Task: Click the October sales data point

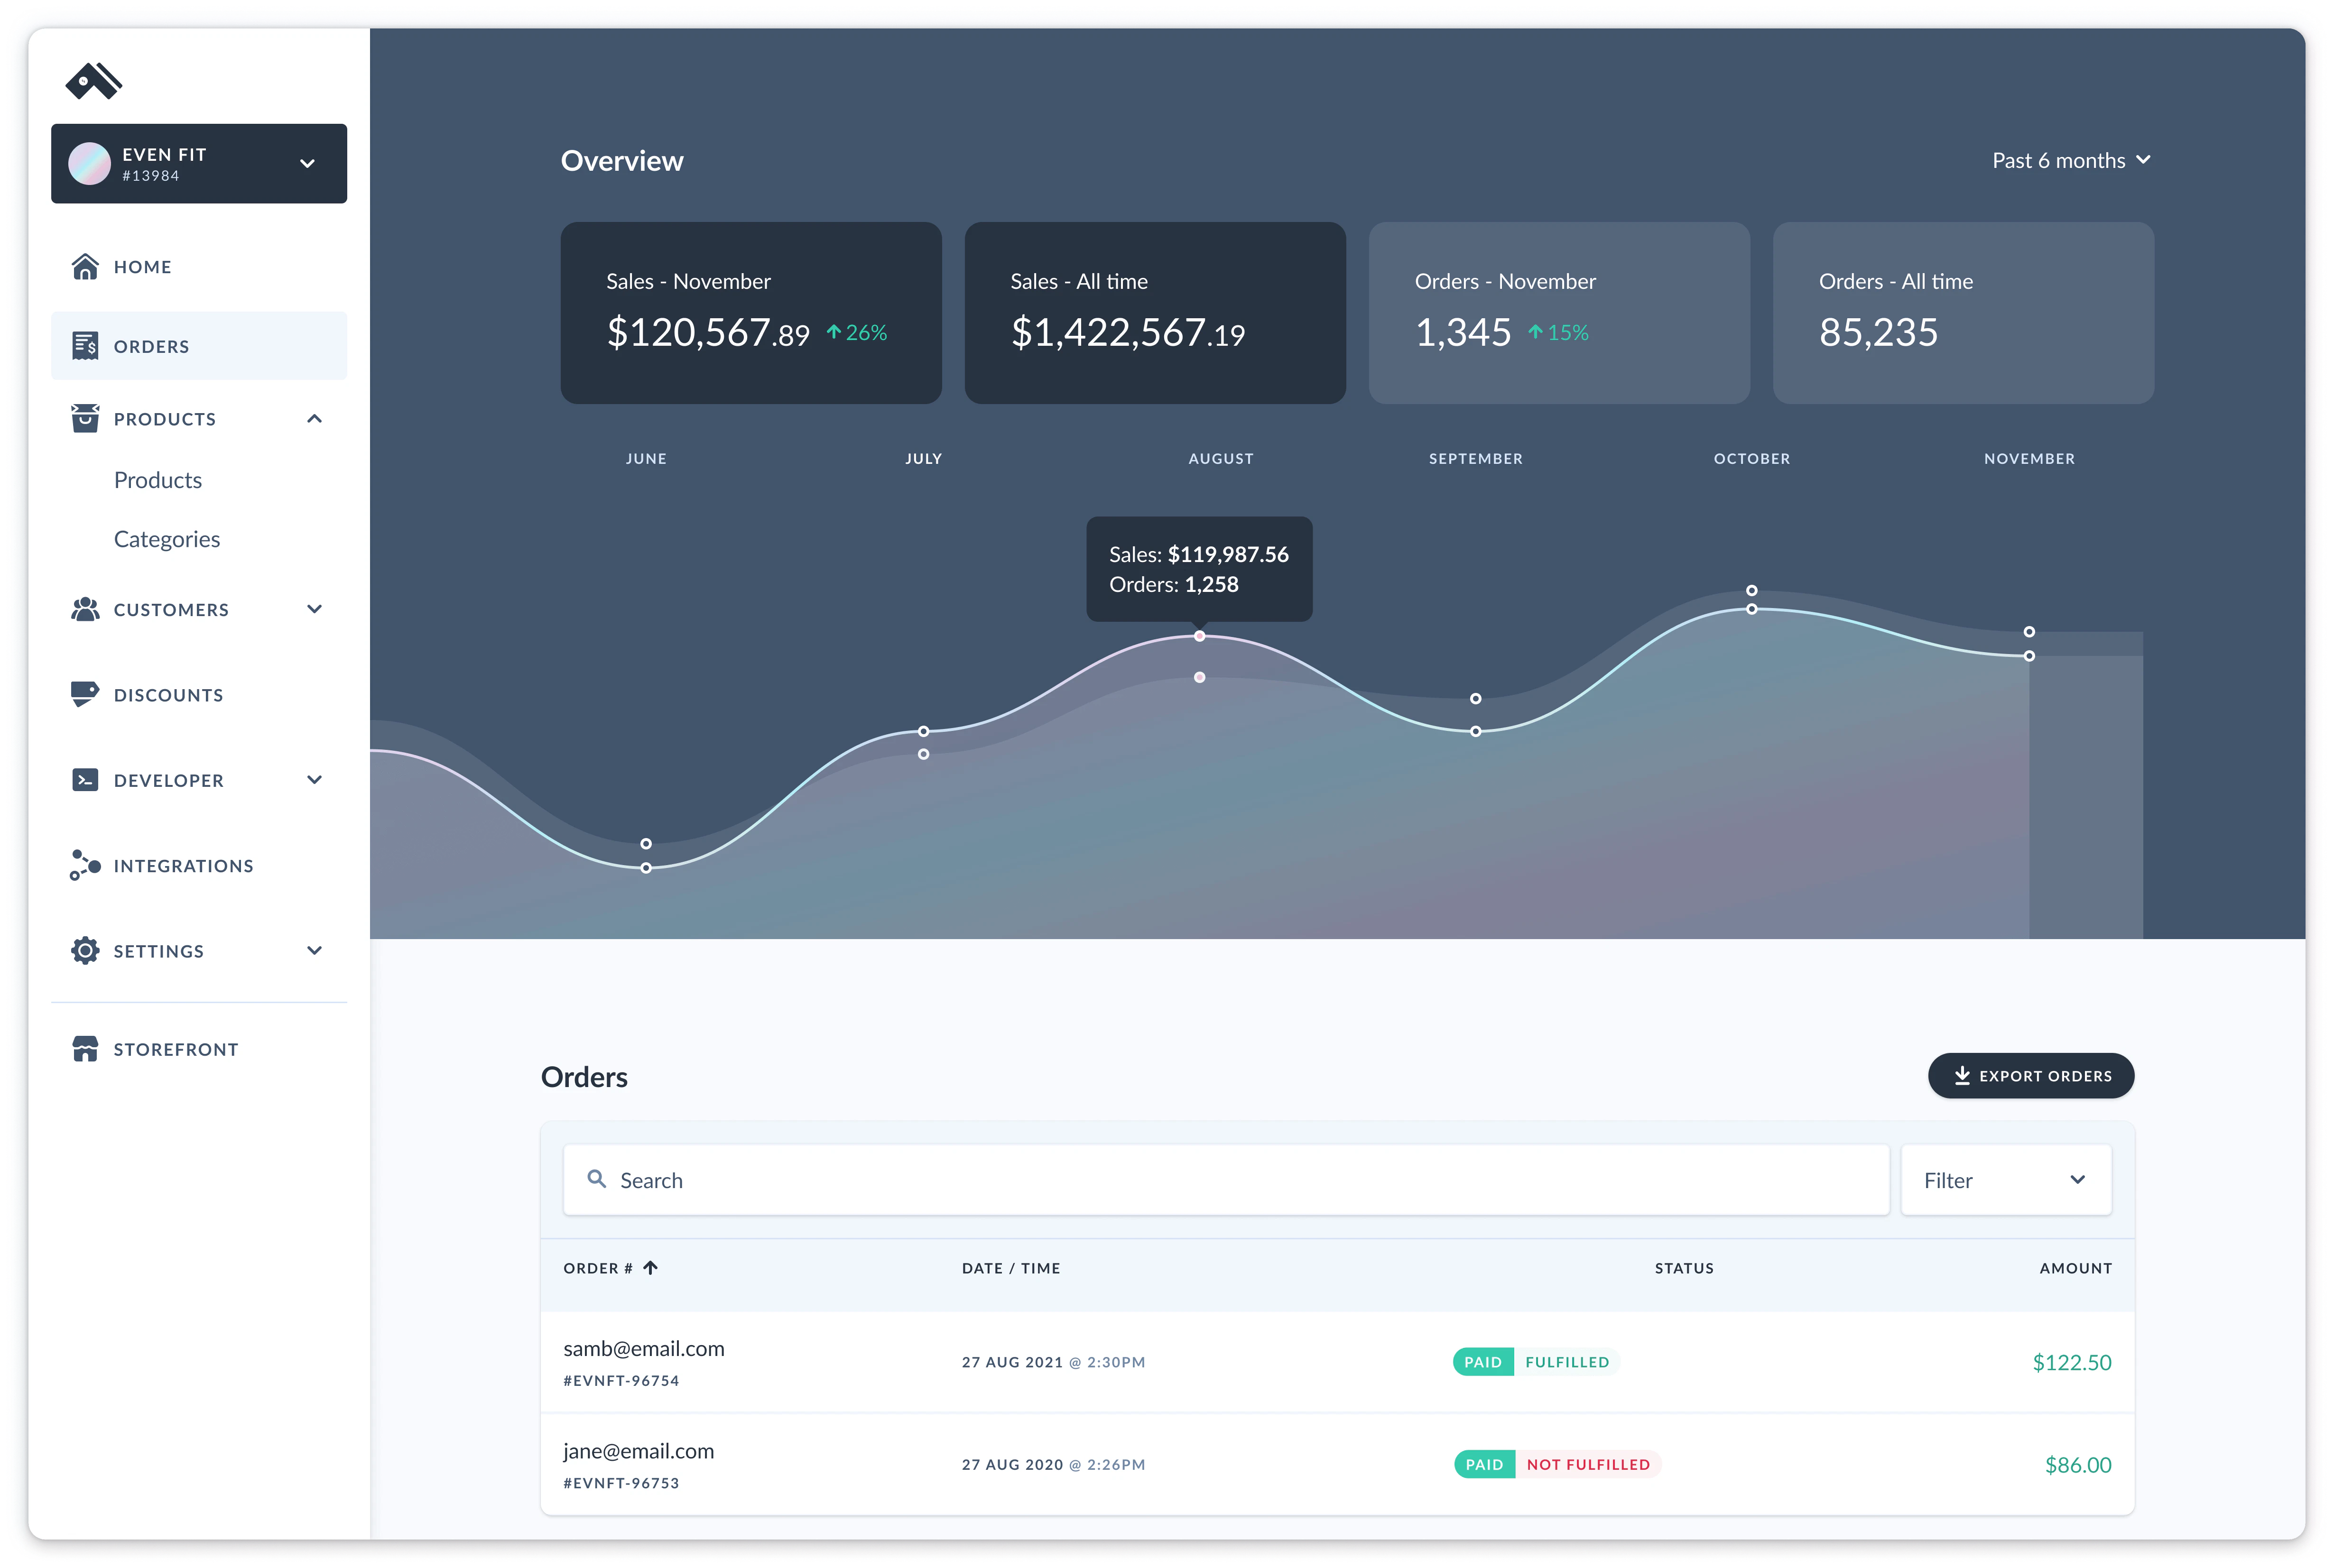Action: click(1752, 609)
